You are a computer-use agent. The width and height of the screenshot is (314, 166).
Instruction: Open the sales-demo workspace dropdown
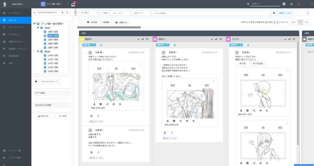[x=38, y=4]
